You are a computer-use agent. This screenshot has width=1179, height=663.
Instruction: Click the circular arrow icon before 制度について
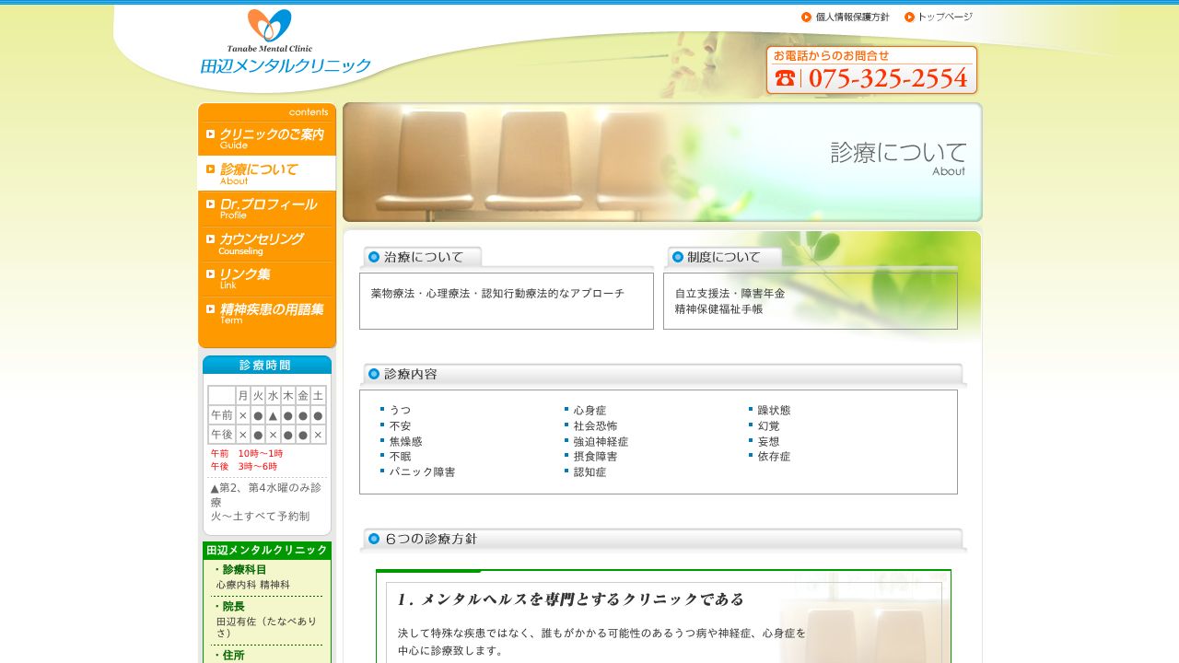678,258
